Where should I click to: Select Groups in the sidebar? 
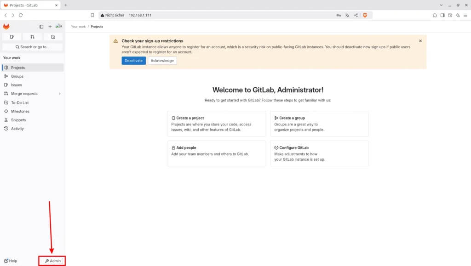click(17, 76)
